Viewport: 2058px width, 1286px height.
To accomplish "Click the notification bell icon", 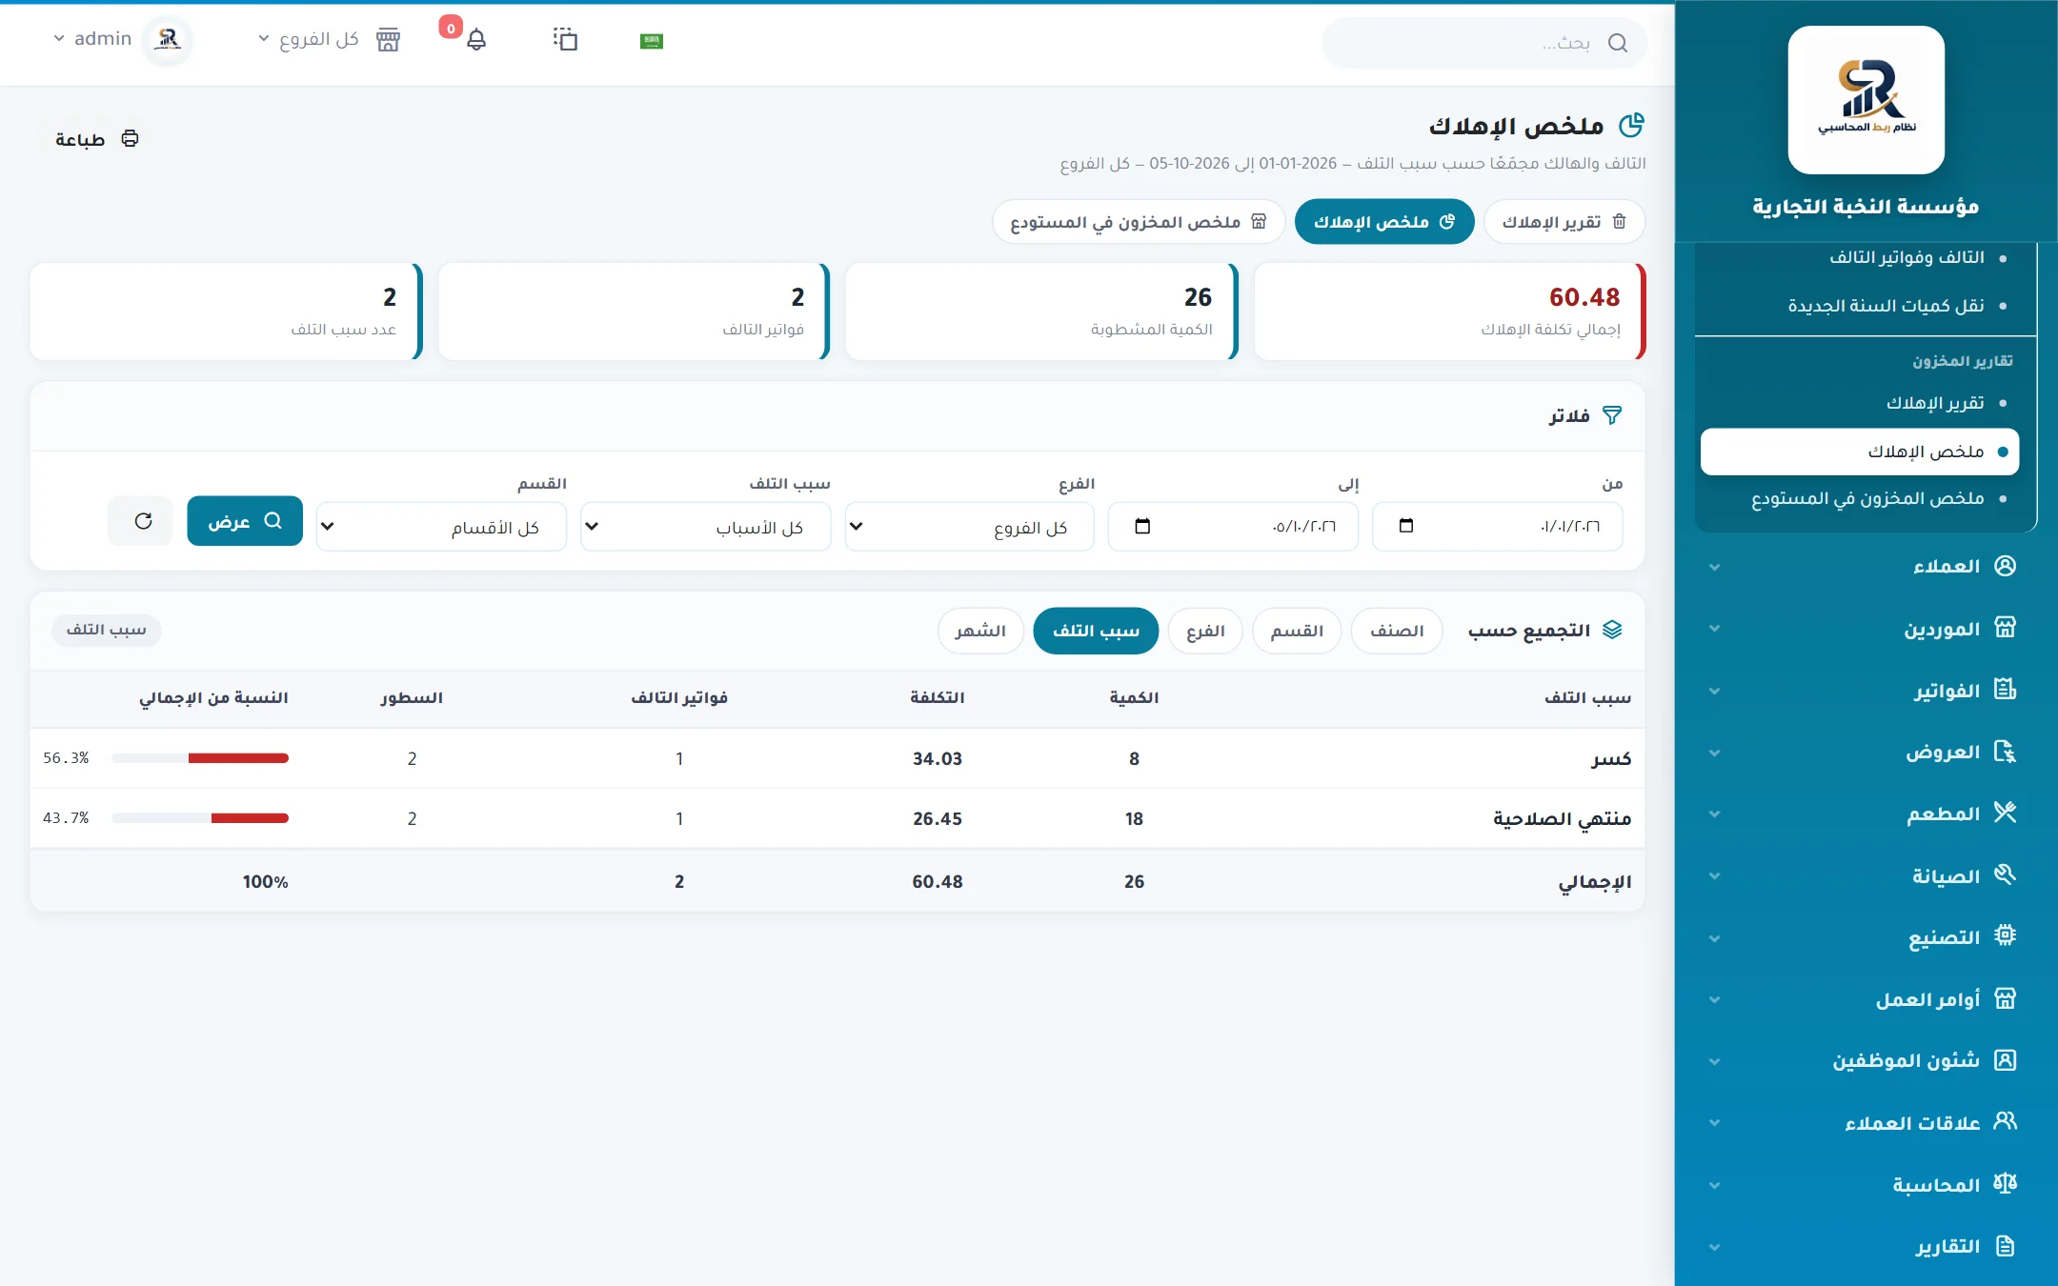I will [476, 40].
